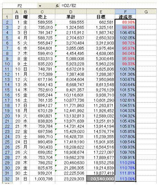Click the fx insert function icon

click(x=57, y=6)
